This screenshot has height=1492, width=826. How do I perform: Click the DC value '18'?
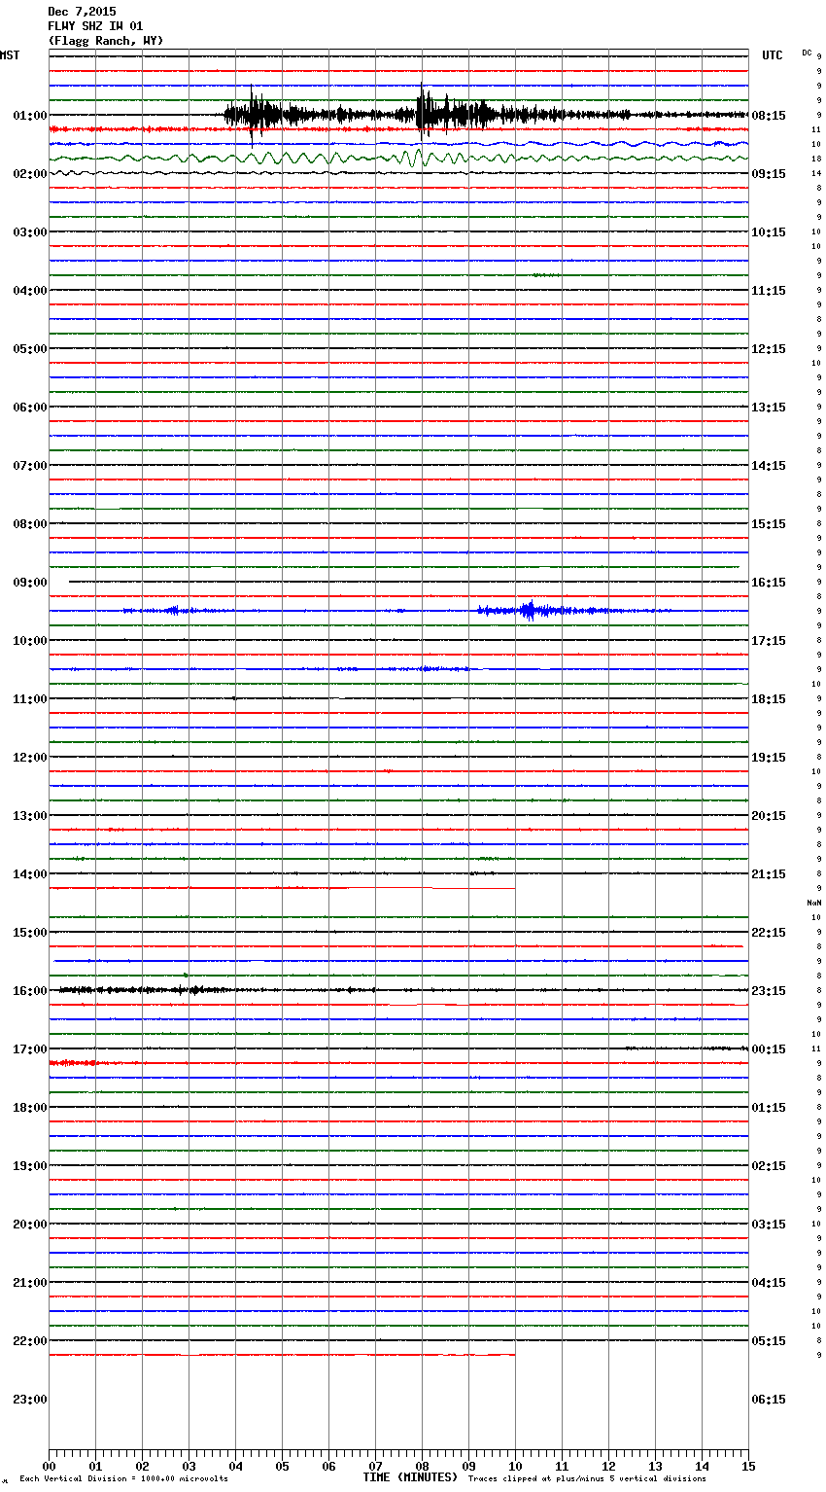click(816, 159)
